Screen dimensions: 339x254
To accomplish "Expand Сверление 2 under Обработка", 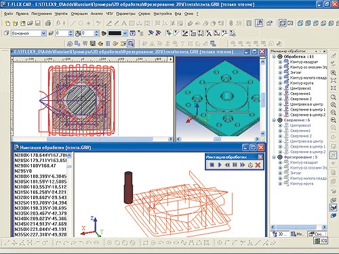I will point(280,99).
